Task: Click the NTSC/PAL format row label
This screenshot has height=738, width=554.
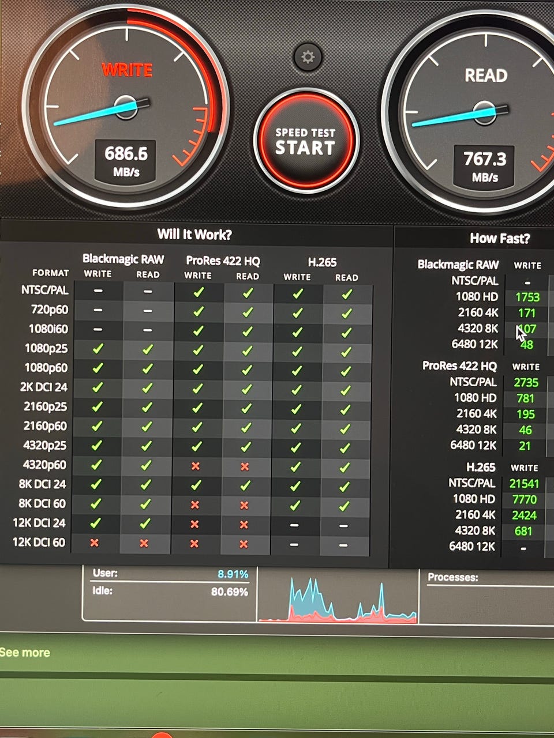Action: (x=44, y=290)
